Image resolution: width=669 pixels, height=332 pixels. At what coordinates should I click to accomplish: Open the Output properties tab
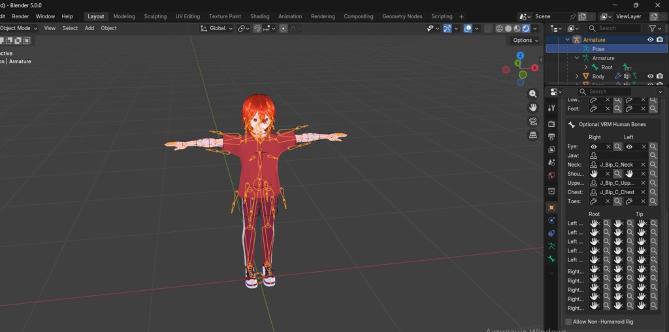[x=551, y=137]
